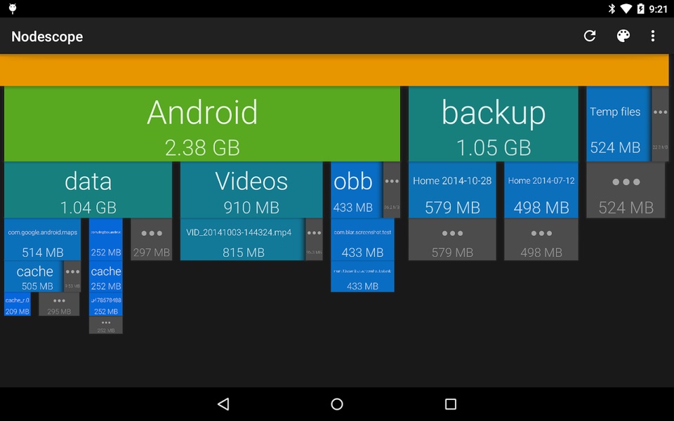Open the data 1.04 GB folder block

[88, 190]
